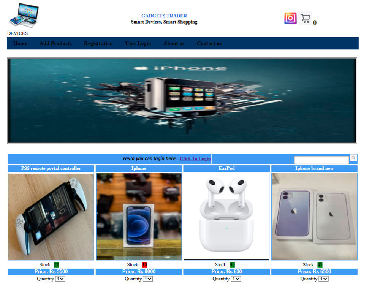Click the 'Iphone' product title

click(x=139, y=168)
